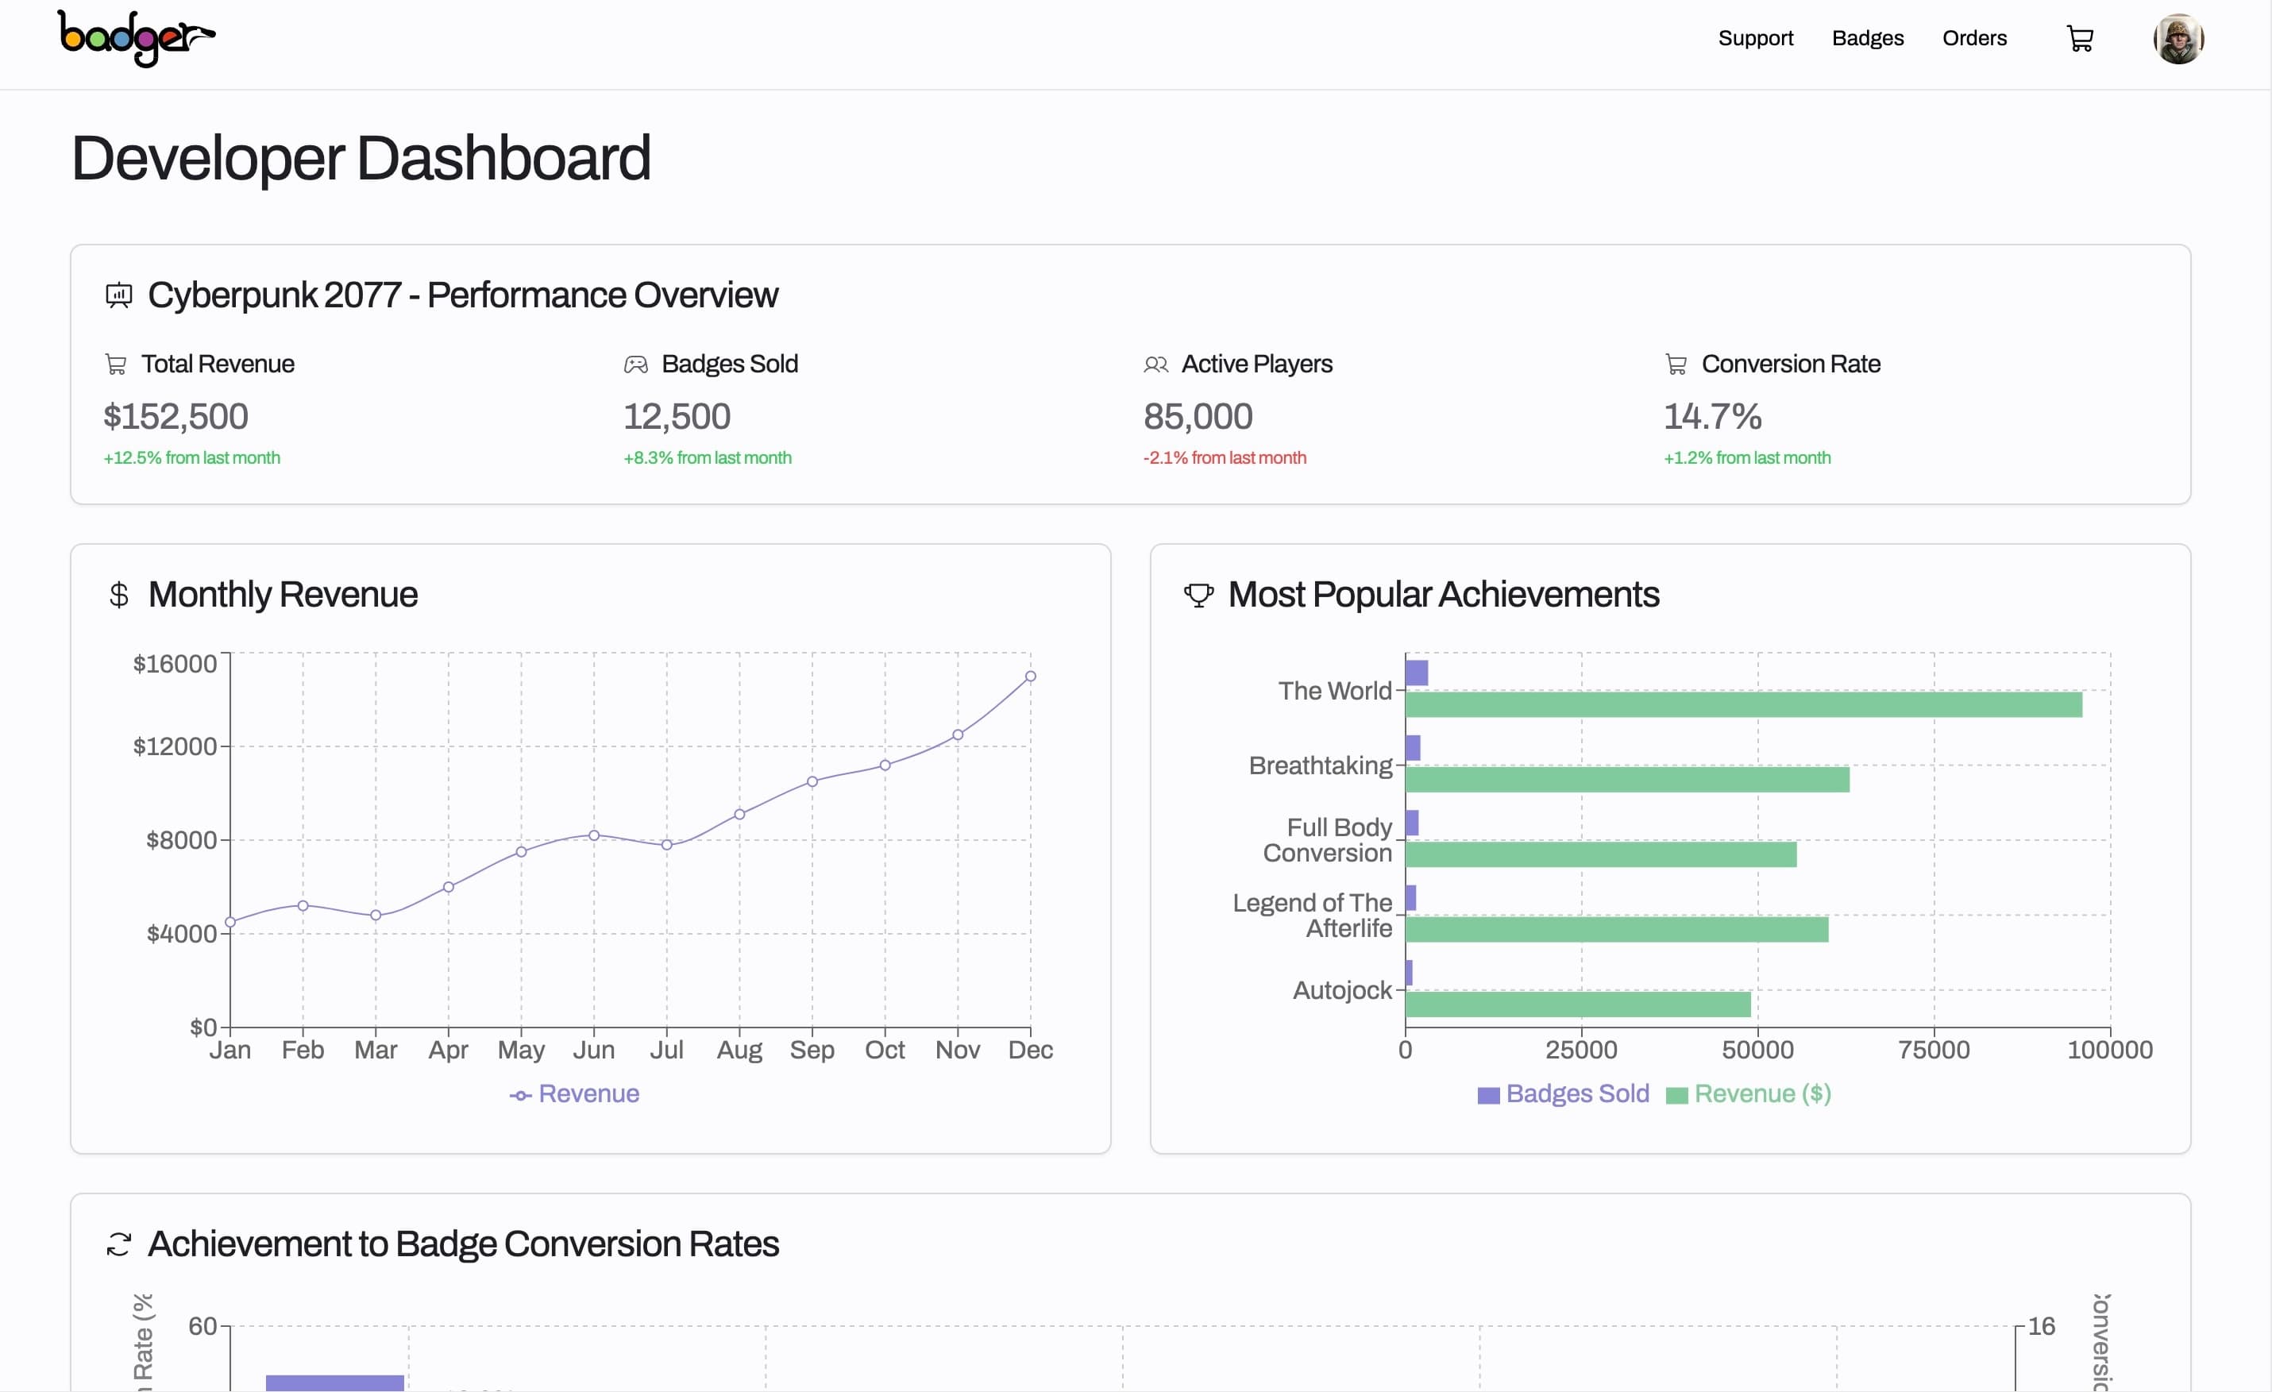
Task: Go to the Badges page
Action: pyautogui.click(x=1867, y=39)
